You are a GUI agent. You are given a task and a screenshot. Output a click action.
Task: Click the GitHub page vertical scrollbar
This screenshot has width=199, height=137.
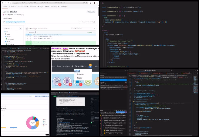[x=98, y=12]
